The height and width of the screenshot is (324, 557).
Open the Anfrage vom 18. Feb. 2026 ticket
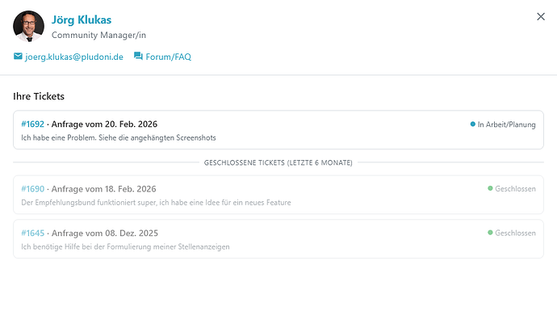(x=104, y=188)
